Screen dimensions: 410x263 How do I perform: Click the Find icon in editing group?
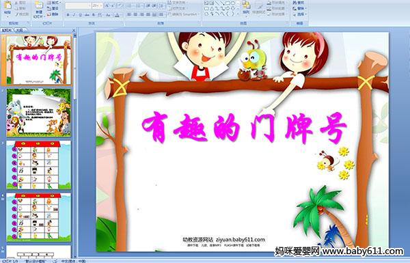coord(299,3)
